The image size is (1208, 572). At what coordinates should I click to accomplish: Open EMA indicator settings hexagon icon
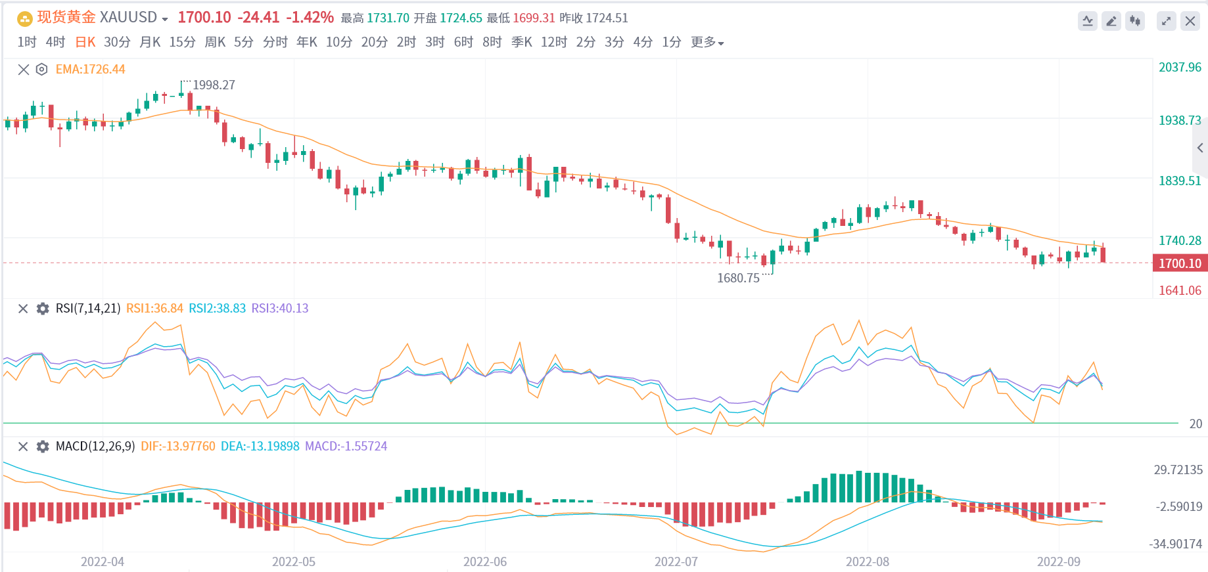click(x=41, y=70)
